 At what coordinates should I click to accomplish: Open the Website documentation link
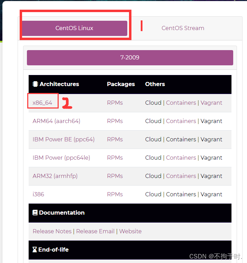[x=130, y=231]
